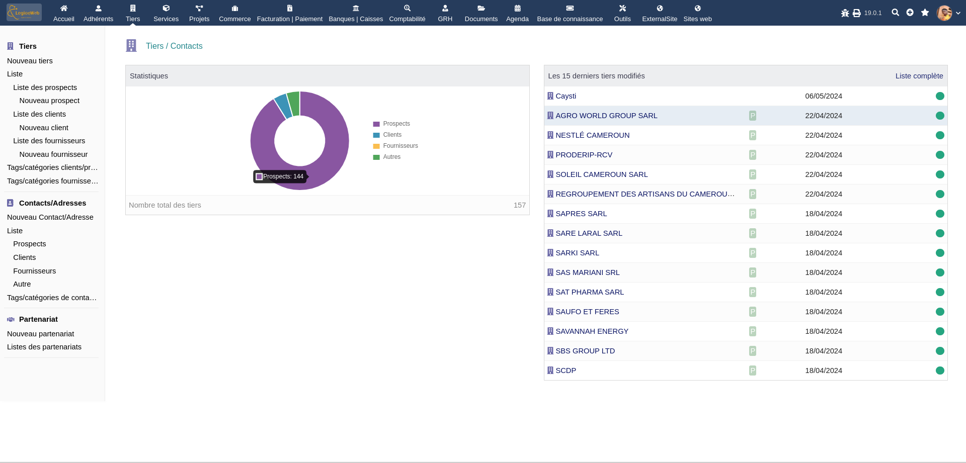
Task: Select Nouveau fournisseur in sidebar
Action: (x=53, y=154)
